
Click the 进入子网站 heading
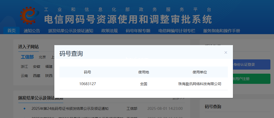pos(29,47)
